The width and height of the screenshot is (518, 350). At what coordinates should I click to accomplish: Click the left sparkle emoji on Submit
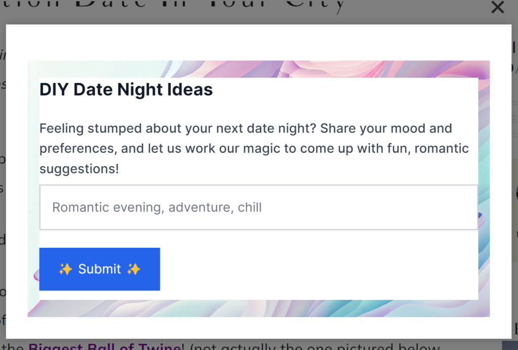[x=65, y=269]
